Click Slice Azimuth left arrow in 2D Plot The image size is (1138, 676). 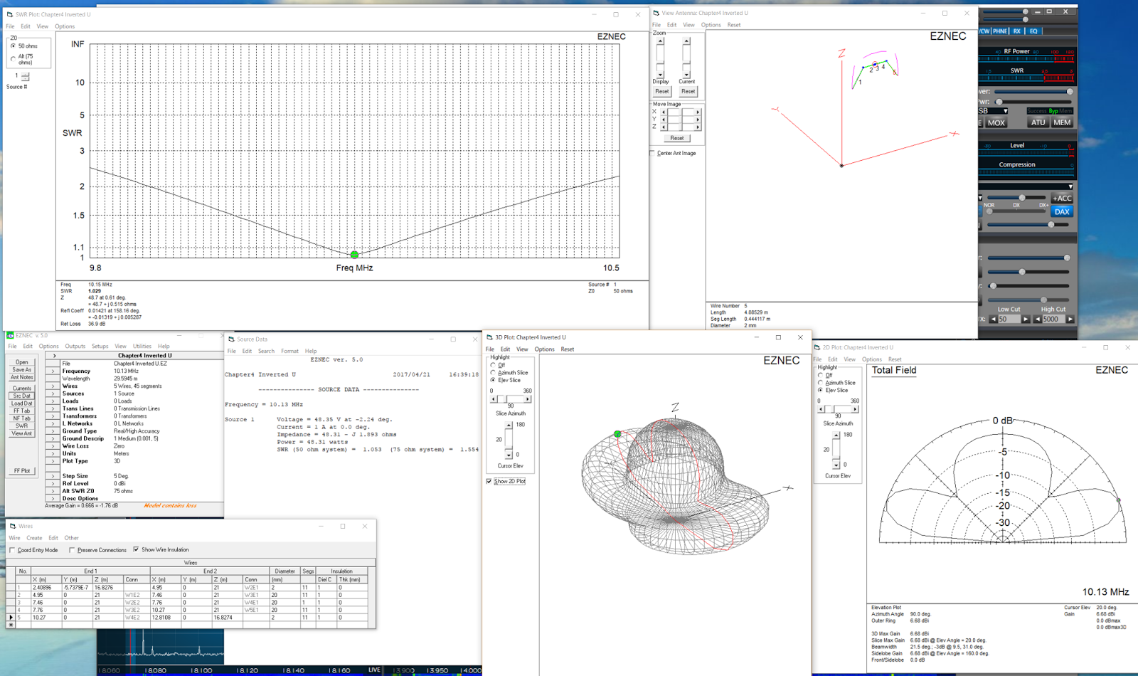821,409
